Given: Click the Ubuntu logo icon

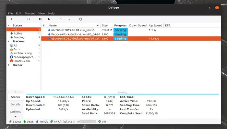Looking at the screenshot, I should click(x=12, y=61).
